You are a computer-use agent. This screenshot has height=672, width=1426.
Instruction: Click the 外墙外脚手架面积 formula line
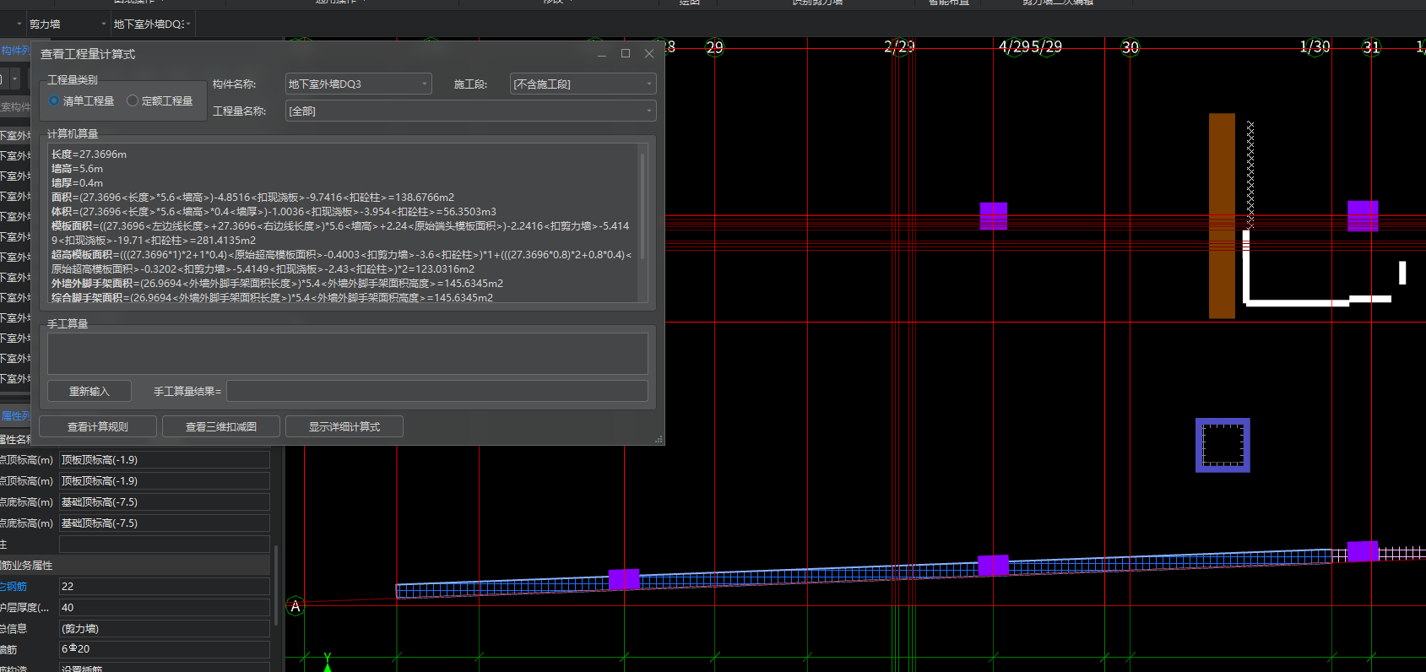click(277, 284)
